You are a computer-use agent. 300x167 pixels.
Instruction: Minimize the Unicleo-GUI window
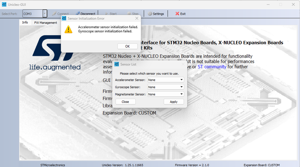tap(268, 4)
